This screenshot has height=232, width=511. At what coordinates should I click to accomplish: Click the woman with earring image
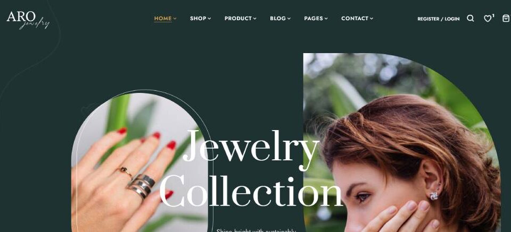click(x=402, y=143)
